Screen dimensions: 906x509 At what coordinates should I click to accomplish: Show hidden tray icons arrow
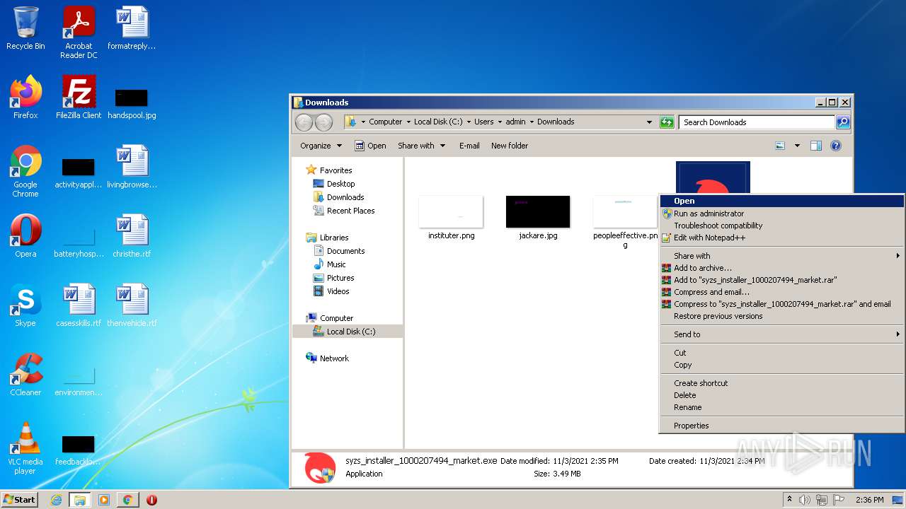[789, 499]
